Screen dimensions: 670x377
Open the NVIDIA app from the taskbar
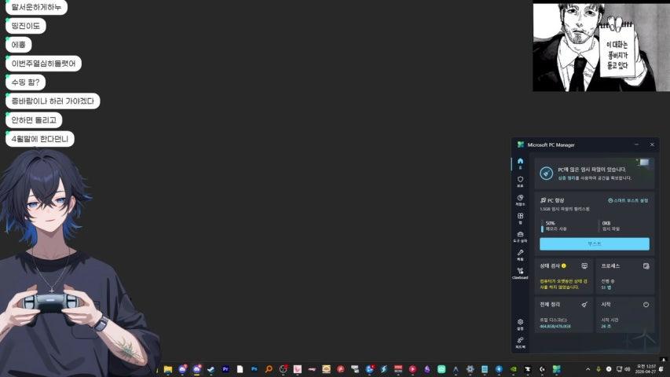(x=513, y=369)
